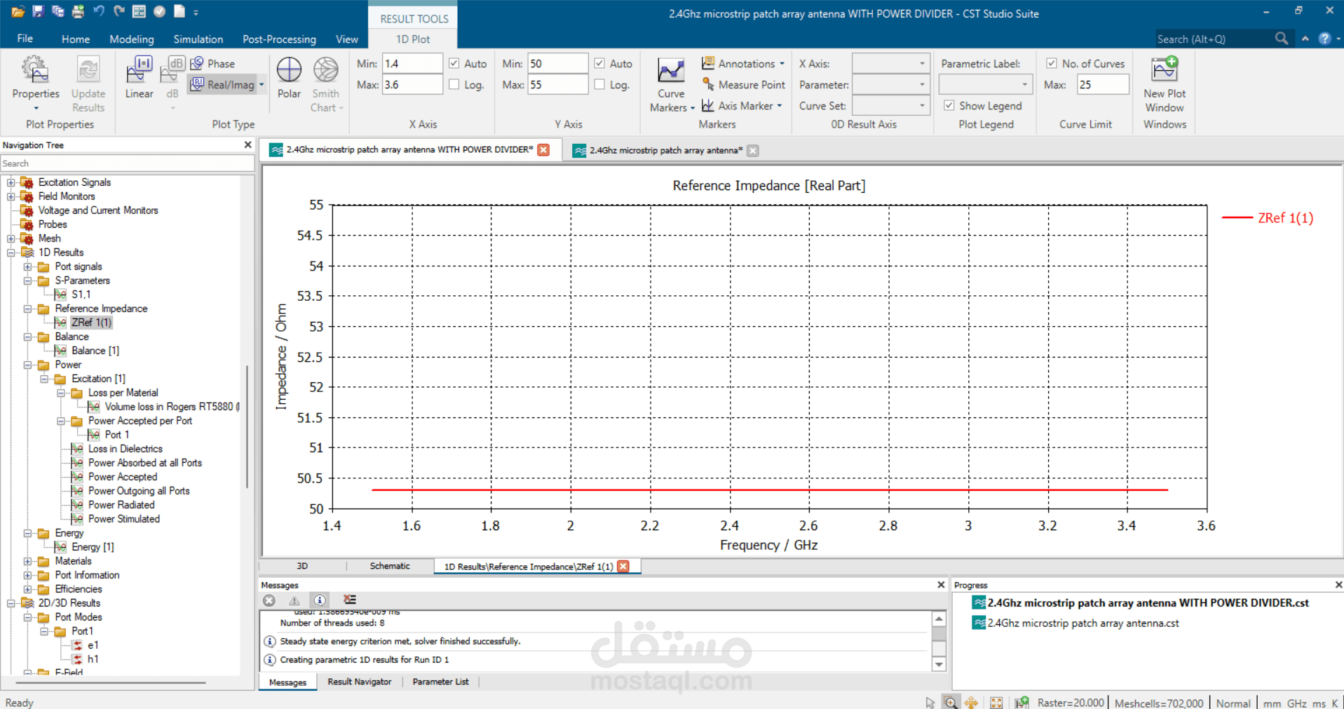Screen dimensions: 1344x709
Task: Switch to Polar plot type
Action: (289, 78)
